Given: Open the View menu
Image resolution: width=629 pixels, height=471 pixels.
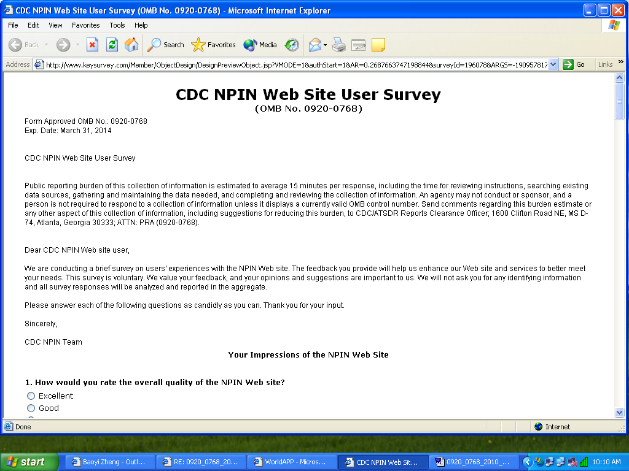Looking at the screenshot, I should tap(55, 25).
